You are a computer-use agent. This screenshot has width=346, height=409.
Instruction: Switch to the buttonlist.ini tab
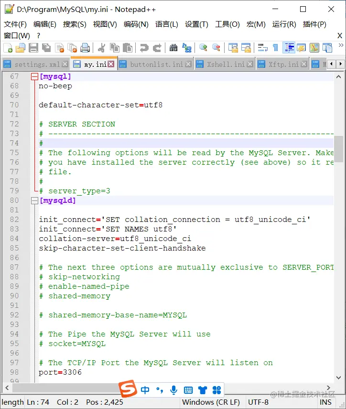(157, 64)
